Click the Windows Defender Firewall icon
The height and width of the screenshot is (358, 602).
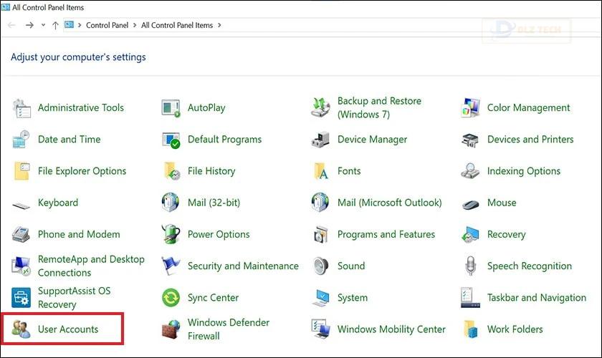point(171,329)
